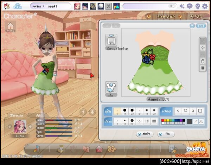
Task: Select the eyedropper color picker tool
Action: (196, 122)
